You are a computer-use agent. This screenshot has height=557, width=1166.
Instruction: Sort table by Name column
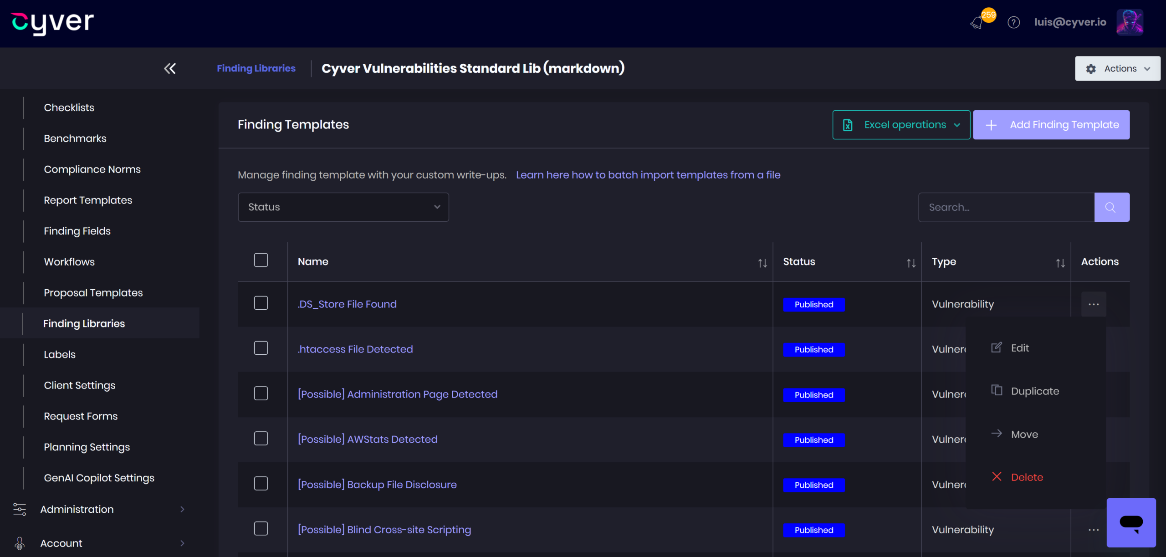pyautogui.click(x=762, y=263)
